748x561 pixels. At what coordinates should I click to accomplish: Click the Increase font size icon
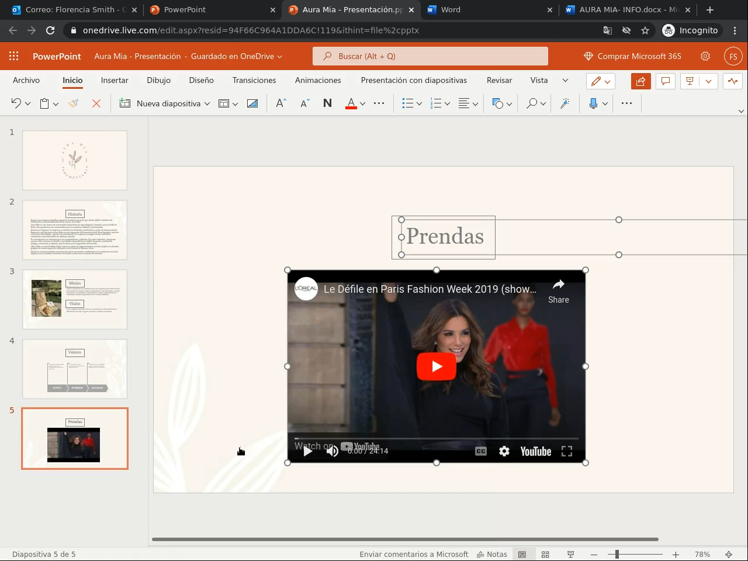pyautogui.click(x=281, y=103)
